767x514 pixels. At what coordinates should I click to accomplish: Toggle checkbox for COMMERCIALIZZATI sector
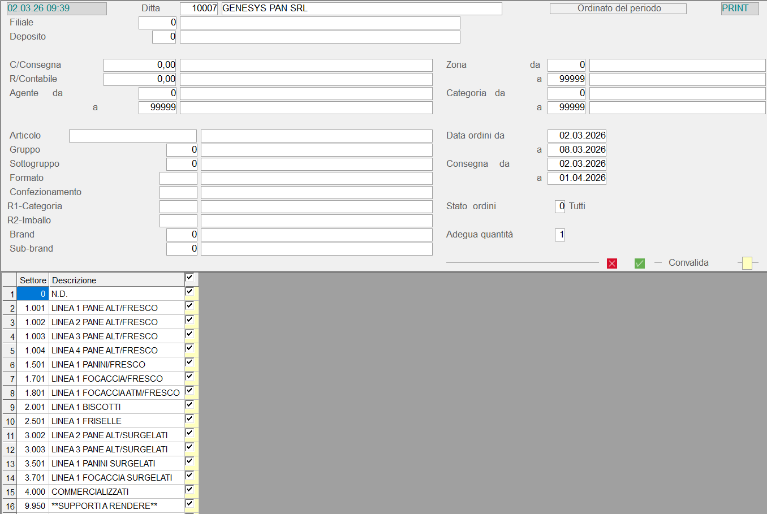point(190,490)
